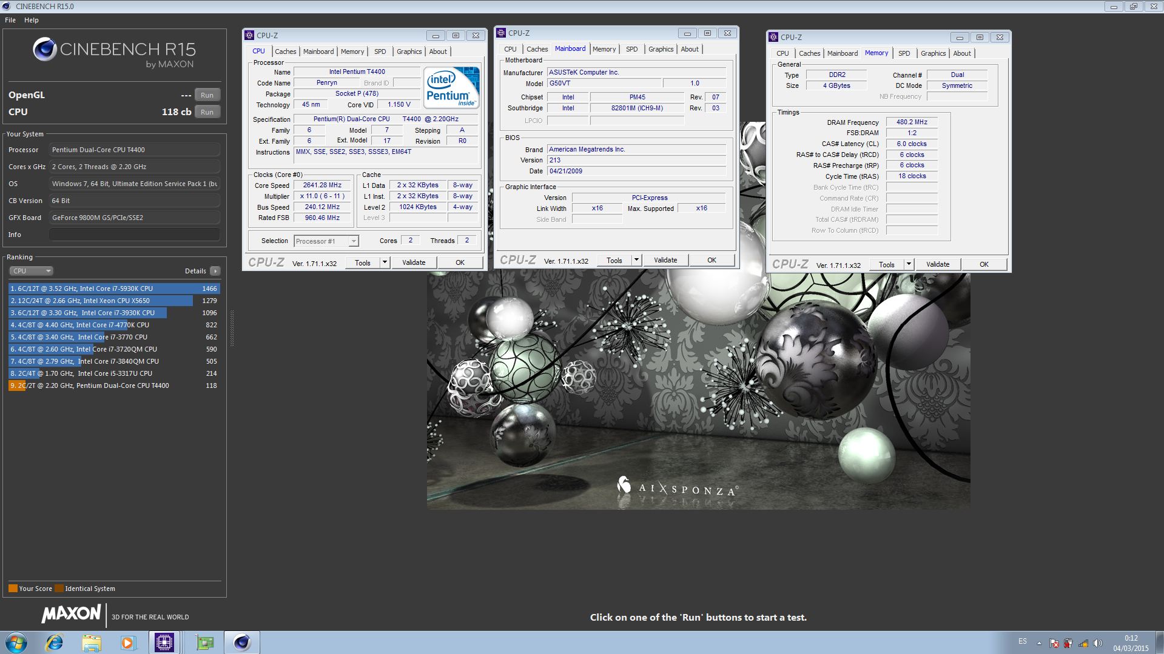
Task: Click OK in CPU-Z CPU window
Action: pos(460,262)
